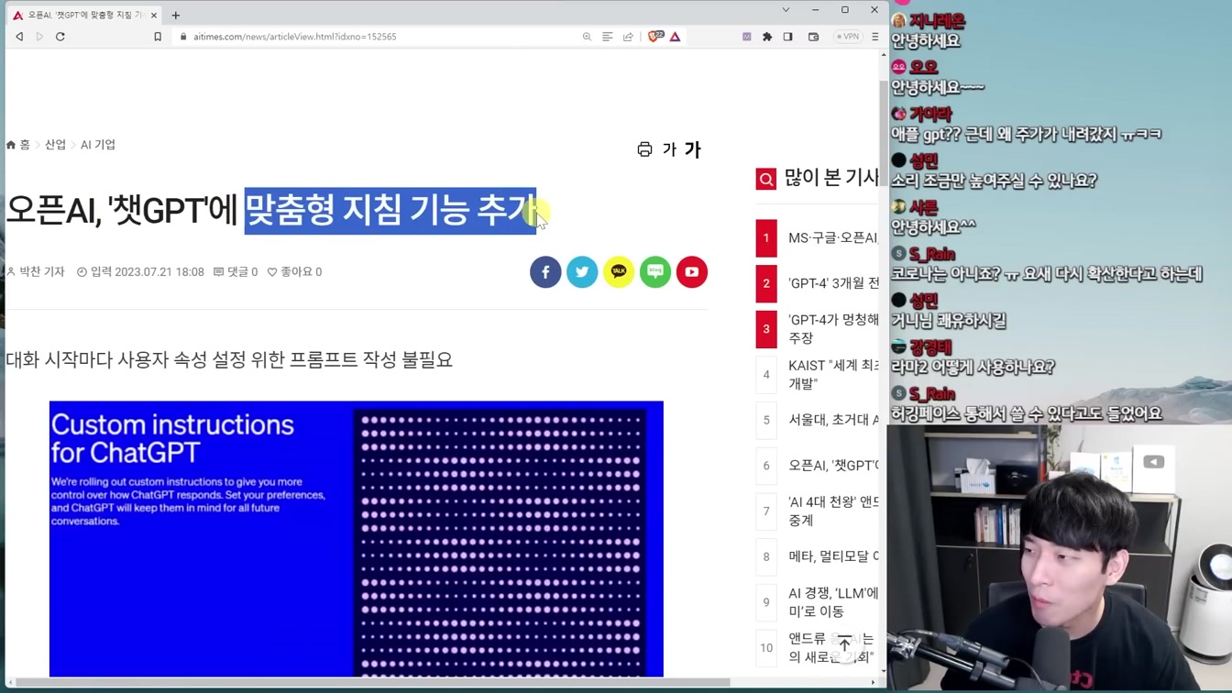
Task: Bookmark this page using bookmark icon
Action: tap(158, 37)
